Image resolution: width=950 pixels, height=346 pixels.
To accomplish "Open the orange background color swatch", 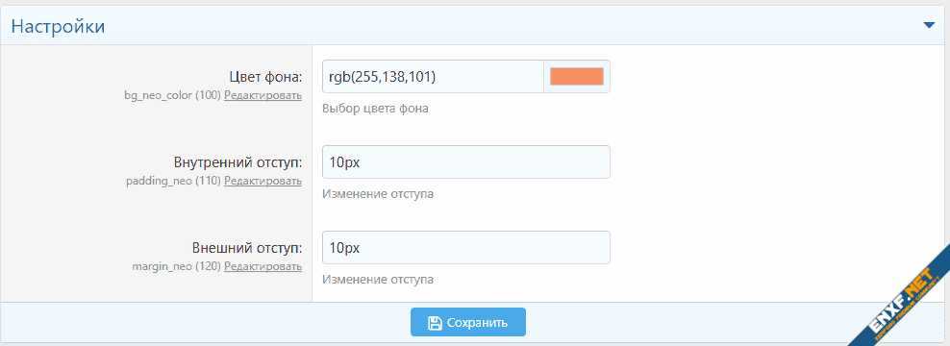I will tap(577, 76).
